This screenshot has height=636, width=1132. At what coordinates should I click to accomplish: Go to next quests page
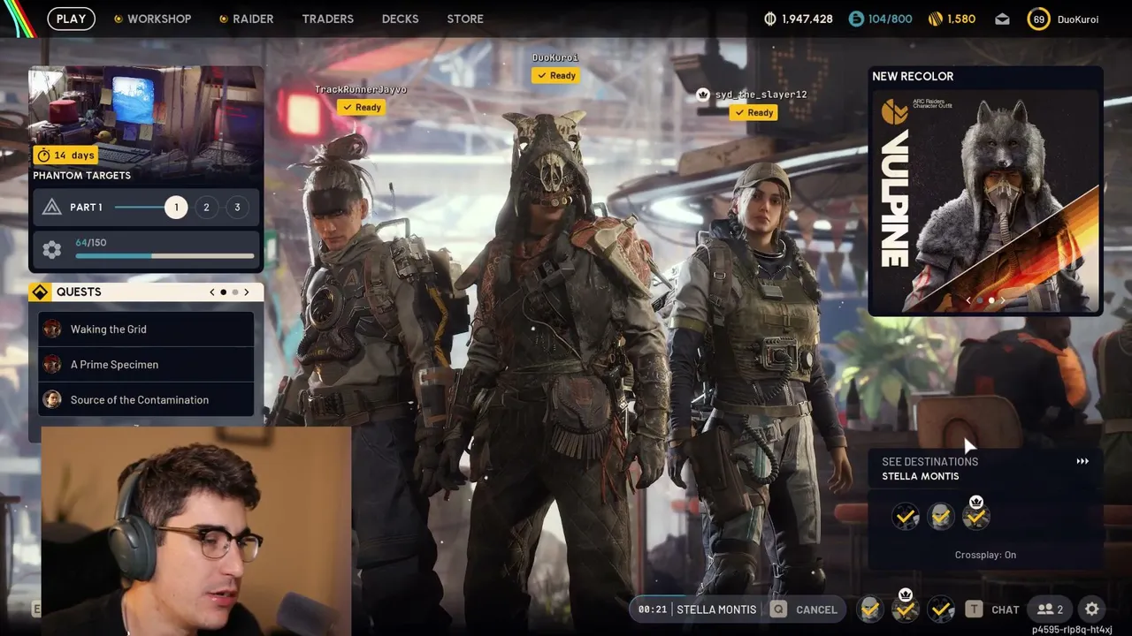click(x=247, y=291)
